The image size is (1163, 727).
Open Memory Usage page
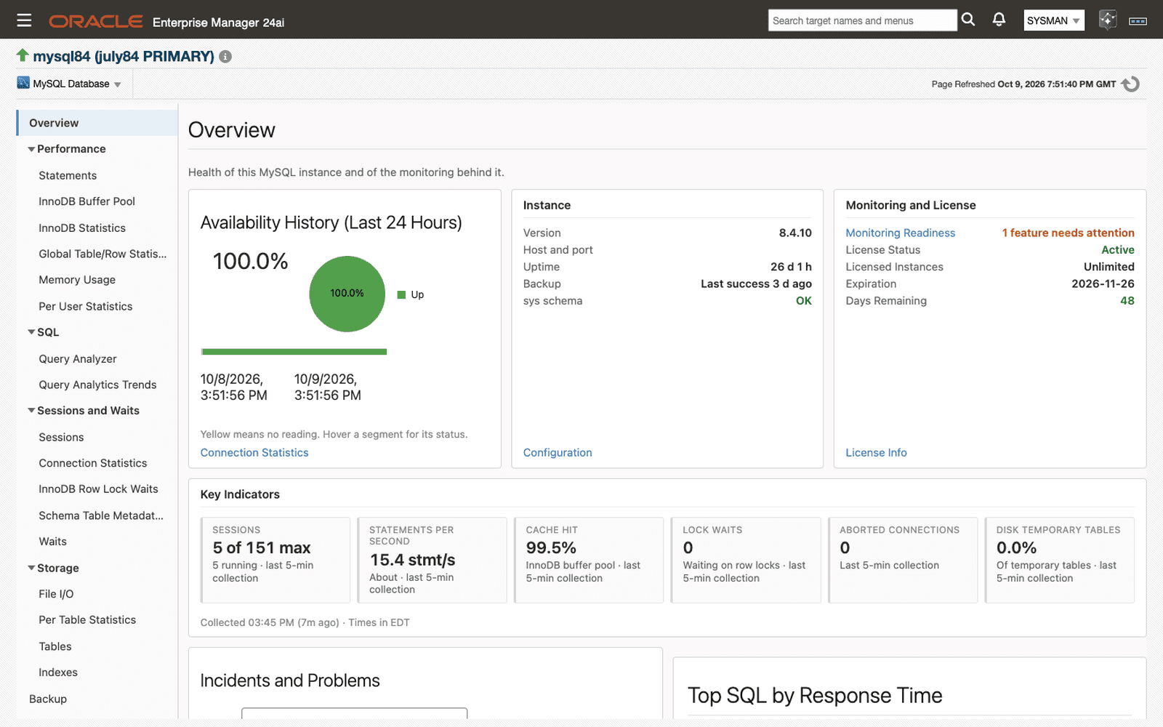(77, 280)
